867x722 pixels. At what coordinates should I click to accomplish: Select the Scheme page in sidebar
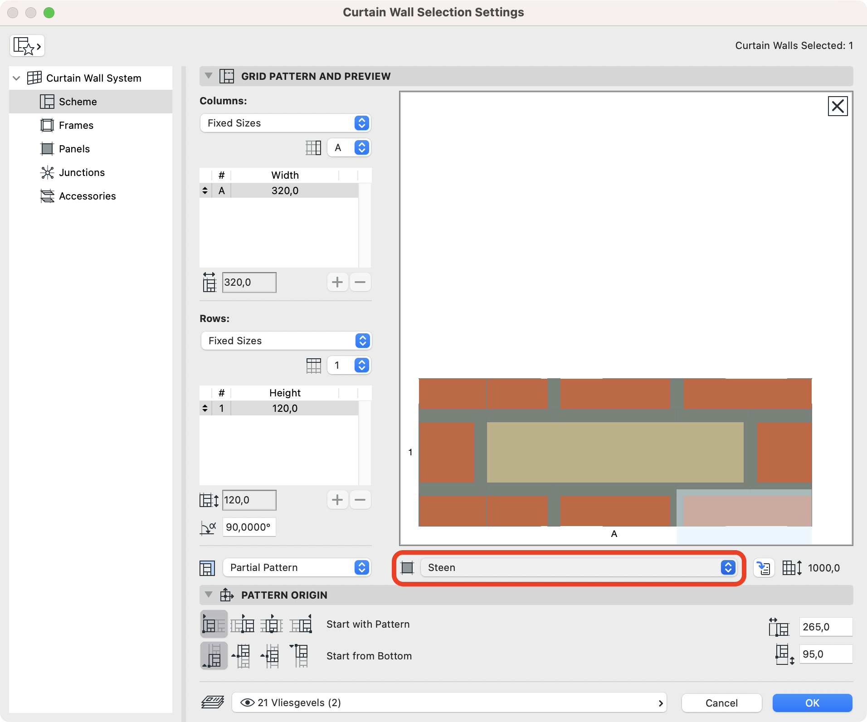pyautogui.click(x=91, y=102)
